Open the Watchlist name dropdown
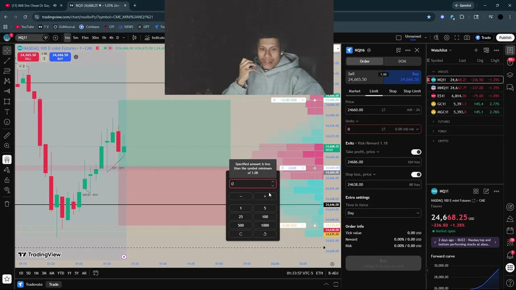The image size is (516, 290). click(x=441, y=50)
